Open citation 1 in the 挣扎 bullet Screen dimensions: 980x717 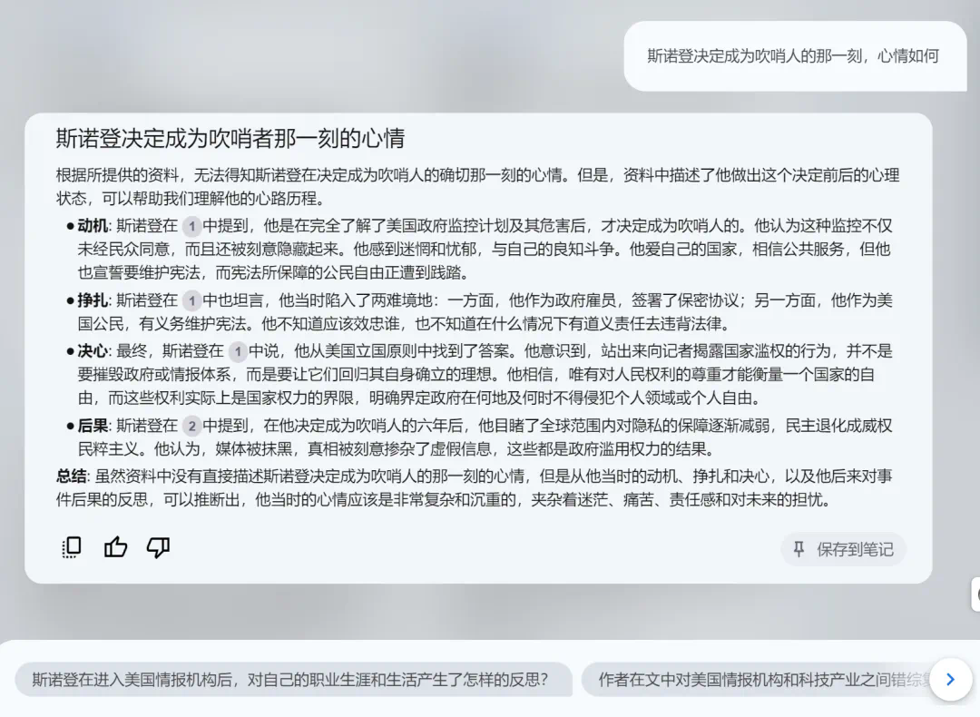coord(191,300)
